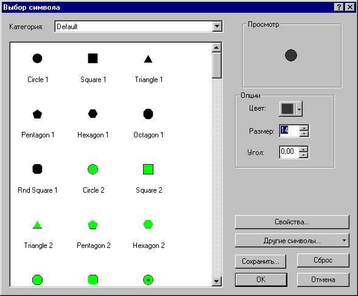The width and height of the screenshot is (358, 296).
Task: Click the Rnd Square 1 label text
Action: click(x=38, y=190)
